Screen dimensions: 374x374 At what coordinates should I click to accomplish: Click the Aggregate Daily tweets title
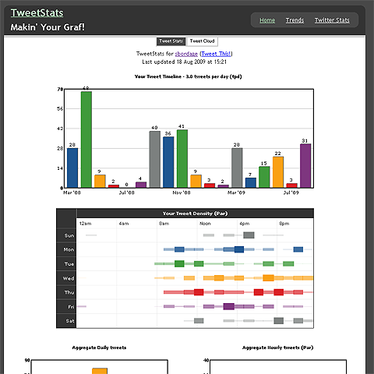(99, 348)
